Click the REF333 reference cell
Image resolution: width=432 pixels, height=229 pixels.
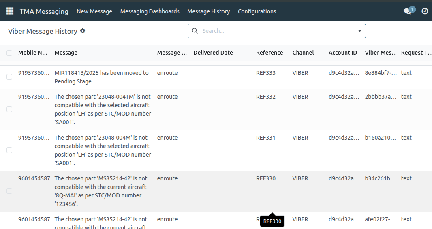(x=266, y=73)
